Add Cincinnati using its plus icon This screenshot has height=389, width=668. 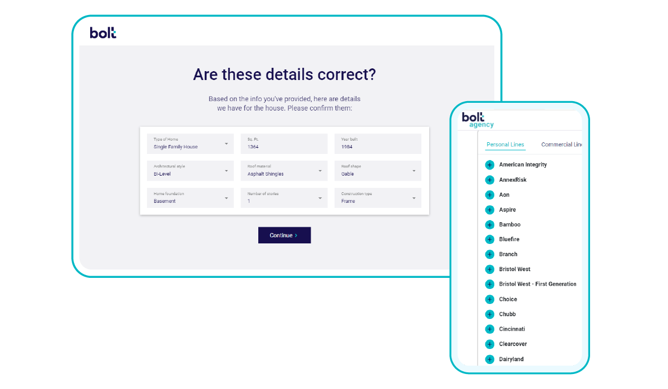click(489, 329)
